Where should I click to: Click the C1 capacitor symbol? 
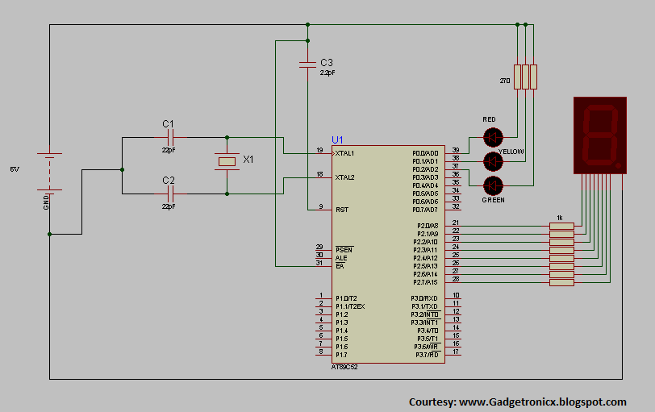click(170, 137)
